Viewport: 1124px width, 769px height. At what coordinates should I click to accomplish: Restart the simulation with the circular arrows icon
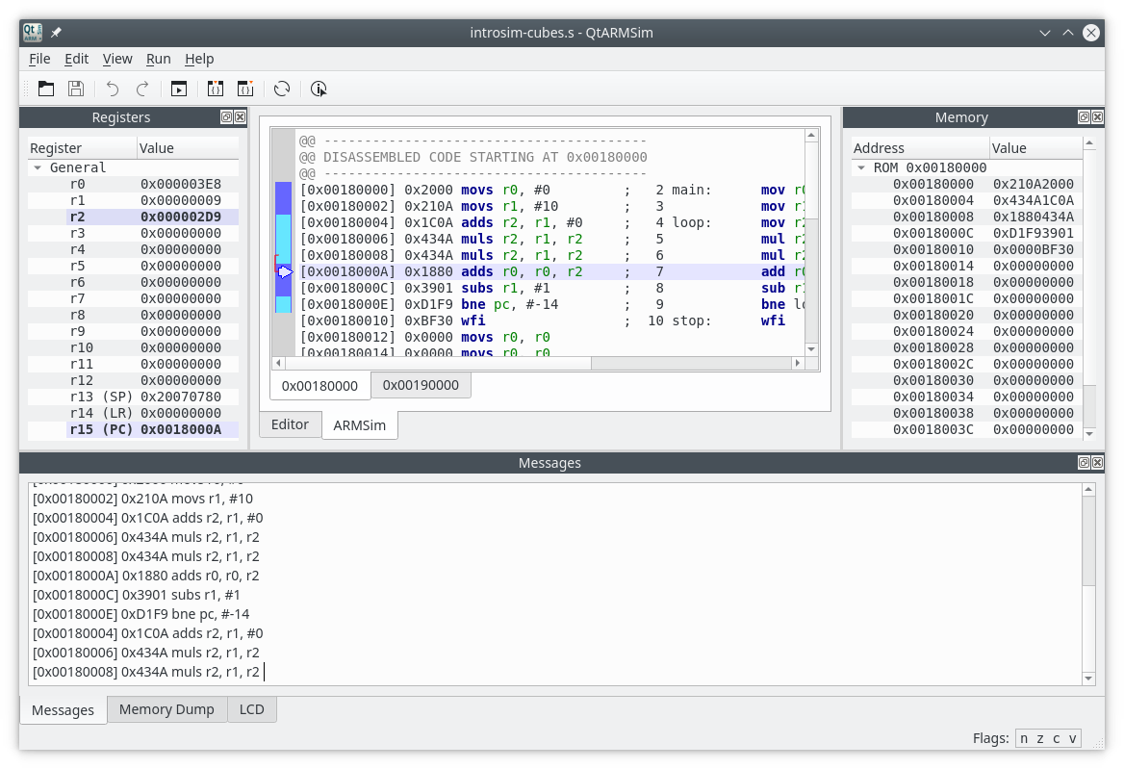click(x=282, y=89)
